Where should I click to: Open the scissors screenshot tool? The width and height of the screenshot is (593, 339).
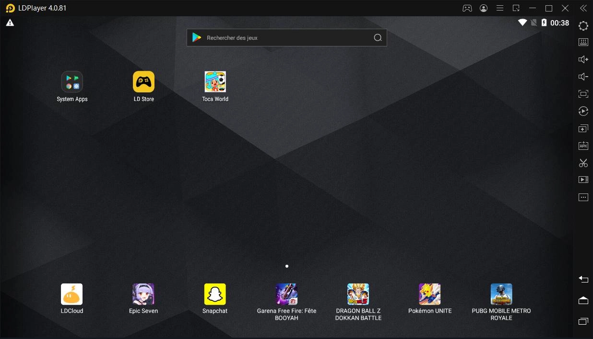(x=583, y=163)
